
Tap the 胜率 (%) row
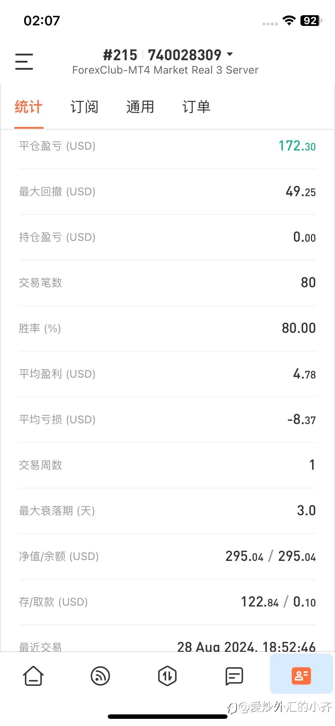(x=167, y=328)
